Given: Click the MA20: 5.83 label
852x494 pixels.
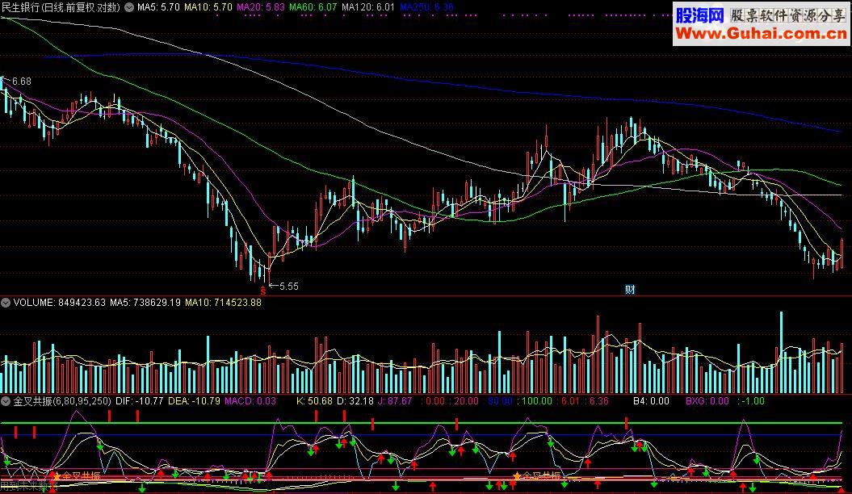Looking at the screenshot, I should point(261,7).
